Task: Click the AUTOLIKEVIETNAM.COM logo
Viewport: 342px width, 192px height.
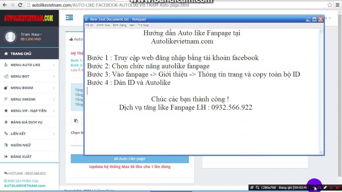Action: (29, 18)
